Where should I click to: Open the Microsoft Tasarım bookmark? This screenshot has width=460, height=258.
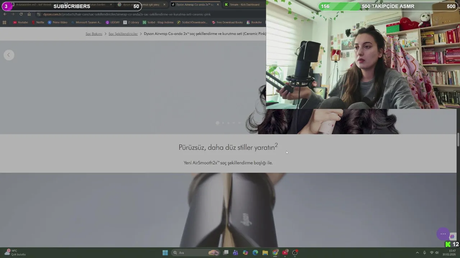point(86,22)
